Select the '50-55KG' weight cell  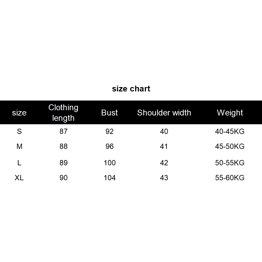click(x=230, y=163)
